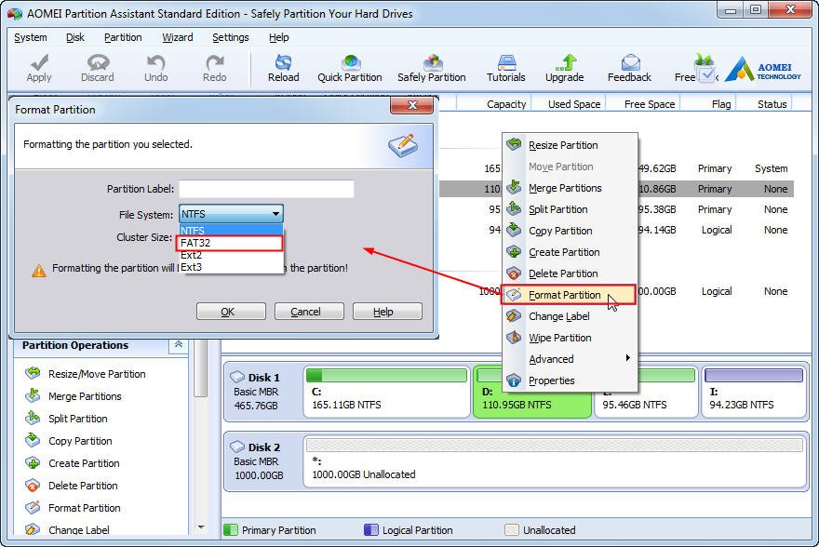Select NTFS from file system list
This screenshot has width=819, height=547.
click(x=231, y=230)
